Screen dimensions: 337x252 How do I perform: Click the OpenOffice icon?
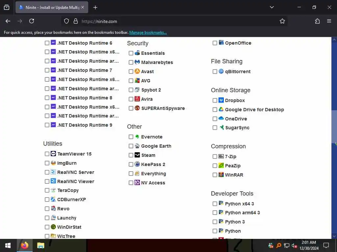point(221,43)
